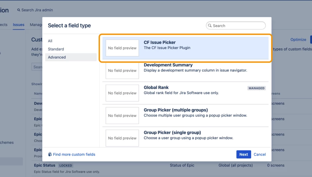This screenshot has width=312, height=177.
Task: Select Group Picker (single group) field type
Action: click(x=185, y=138)
